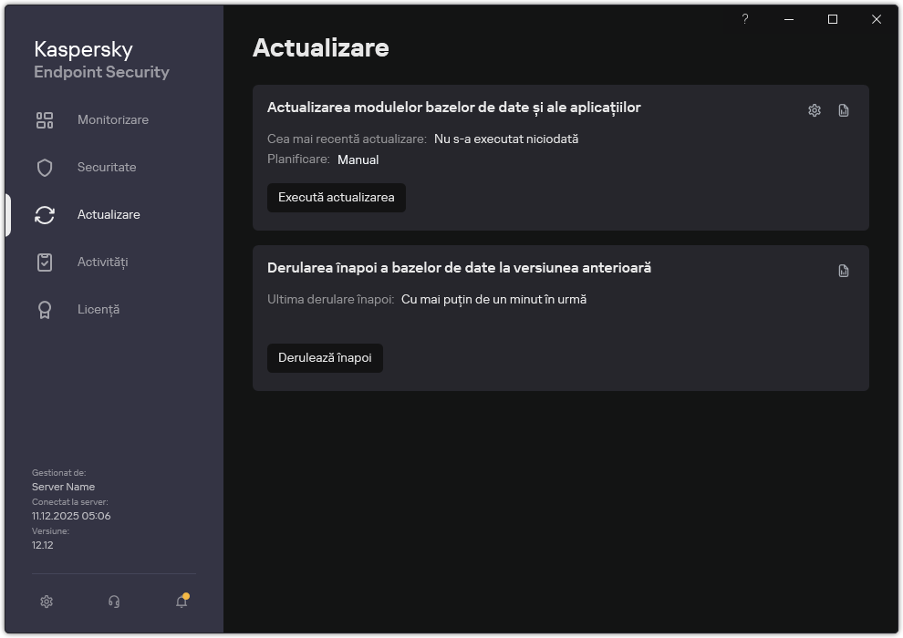Open application settings gear at bottom left

pos(46,602)
